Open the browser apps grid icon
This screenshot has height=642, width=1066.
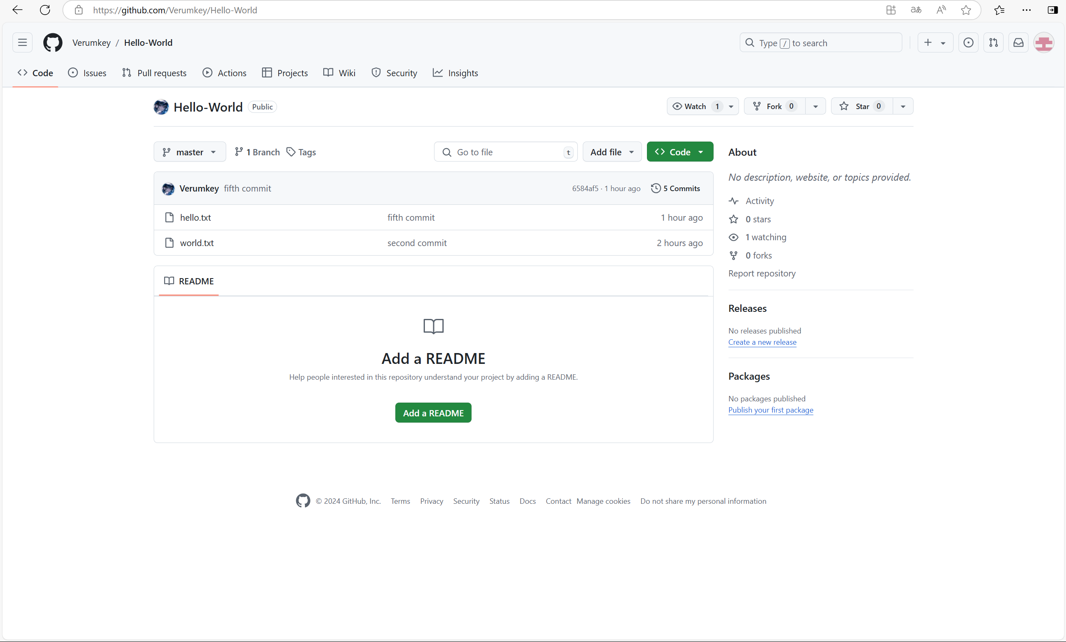click(891, 10)
